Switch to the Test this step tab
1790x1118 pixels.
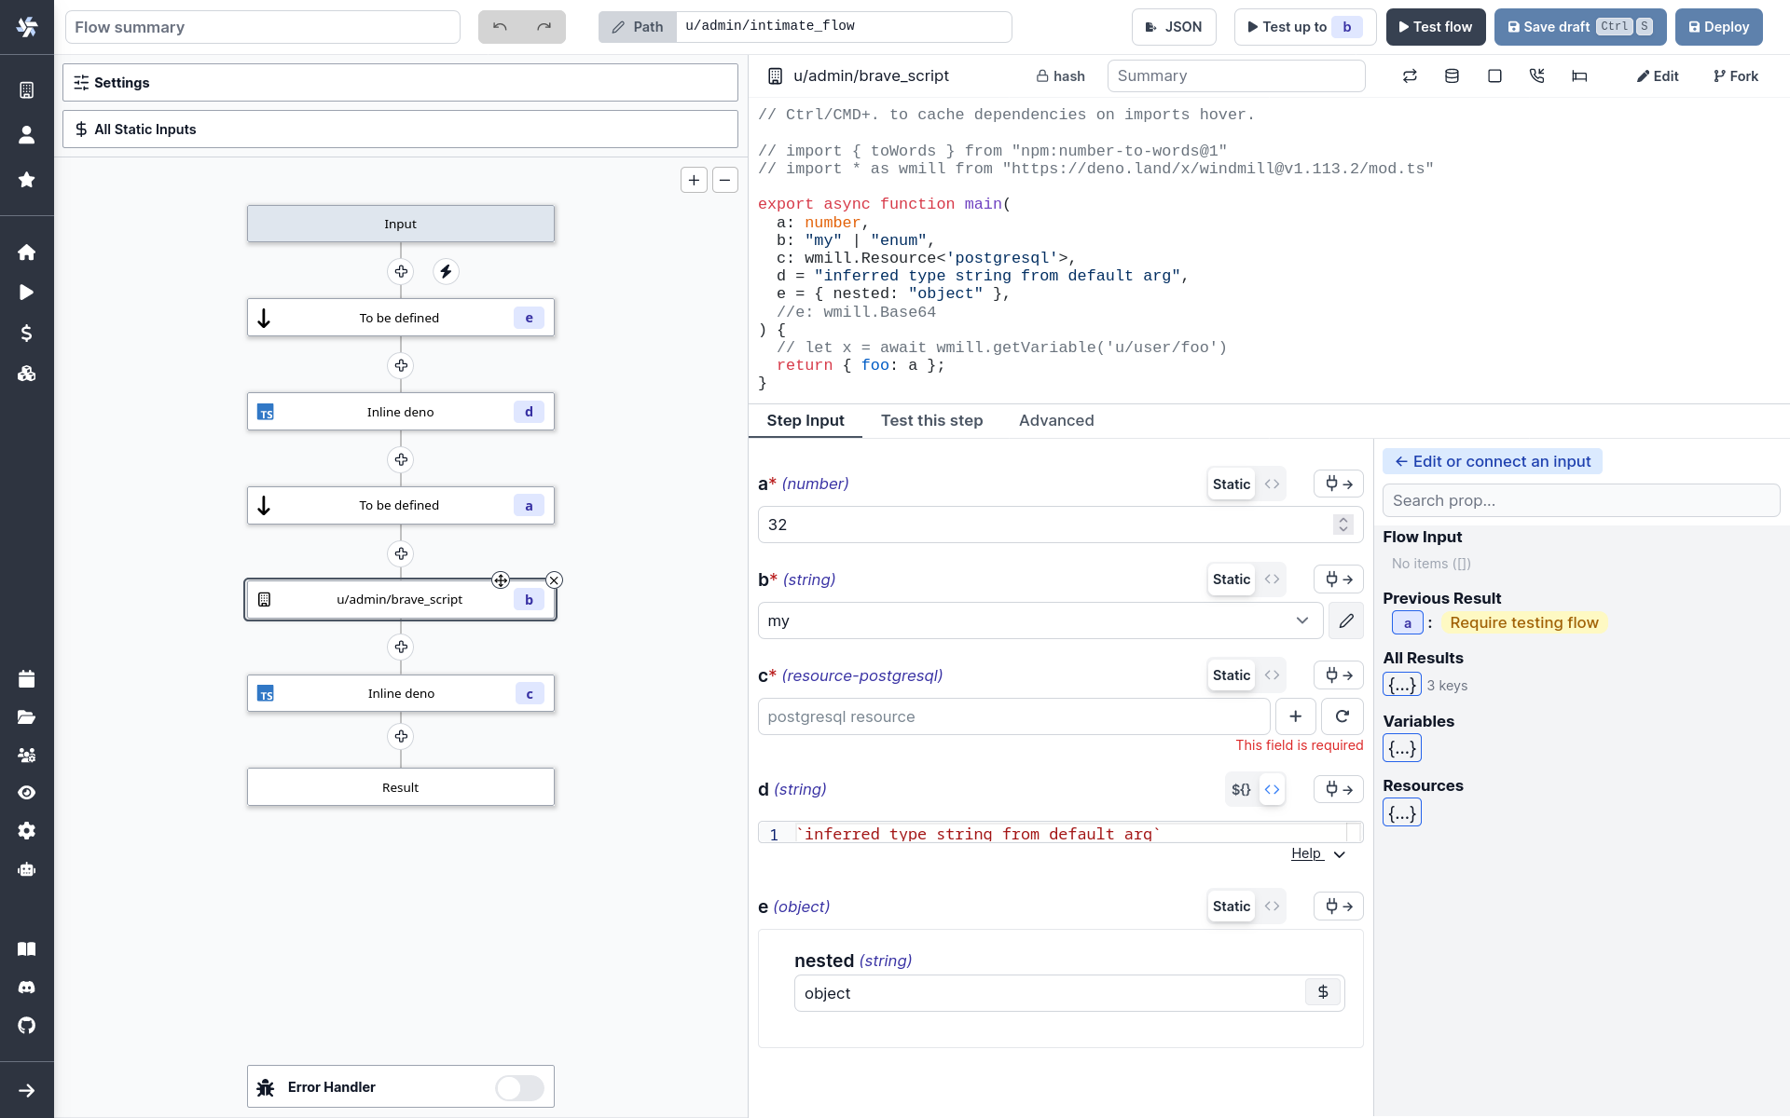(932, 421)
